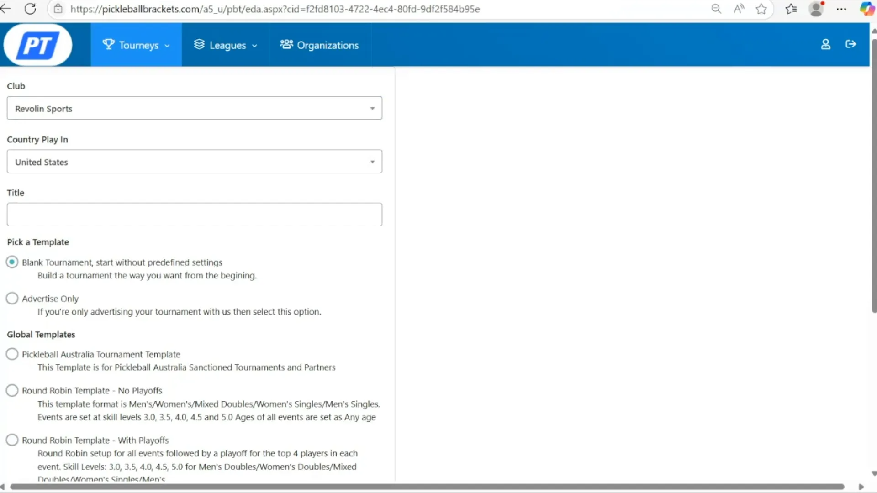Click the logout arrow icon
The height and width of the screenshot is (493, 877).
(x=851, y=44)
